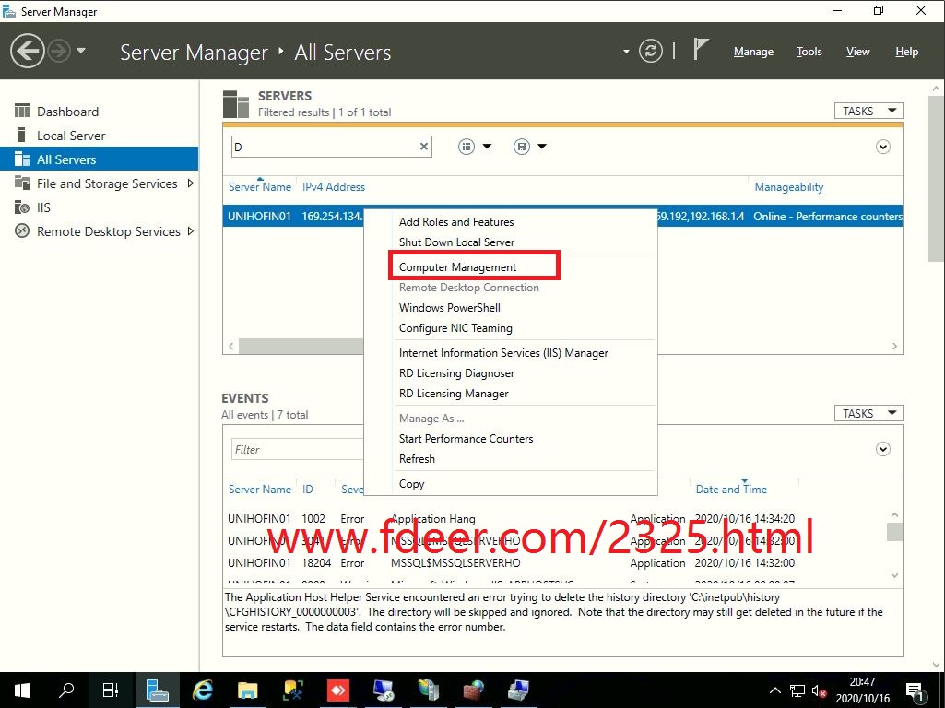Clear the servers filter with the X
The image size is (945, 708).
424,147
